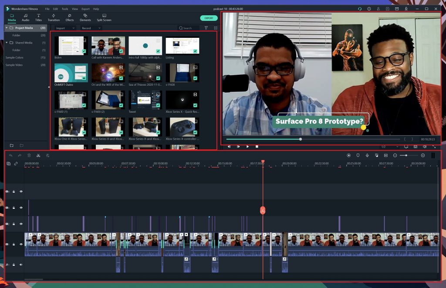446x288 pixels.
Task: Click the Record Voiceover microphone icon
Action: [367, 155]
